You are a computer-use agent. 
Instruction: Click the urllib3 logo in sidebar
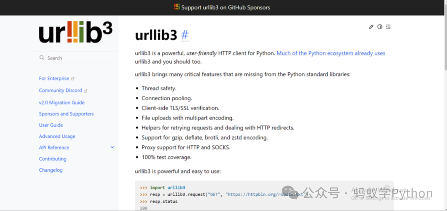click(x=76, y=32)
